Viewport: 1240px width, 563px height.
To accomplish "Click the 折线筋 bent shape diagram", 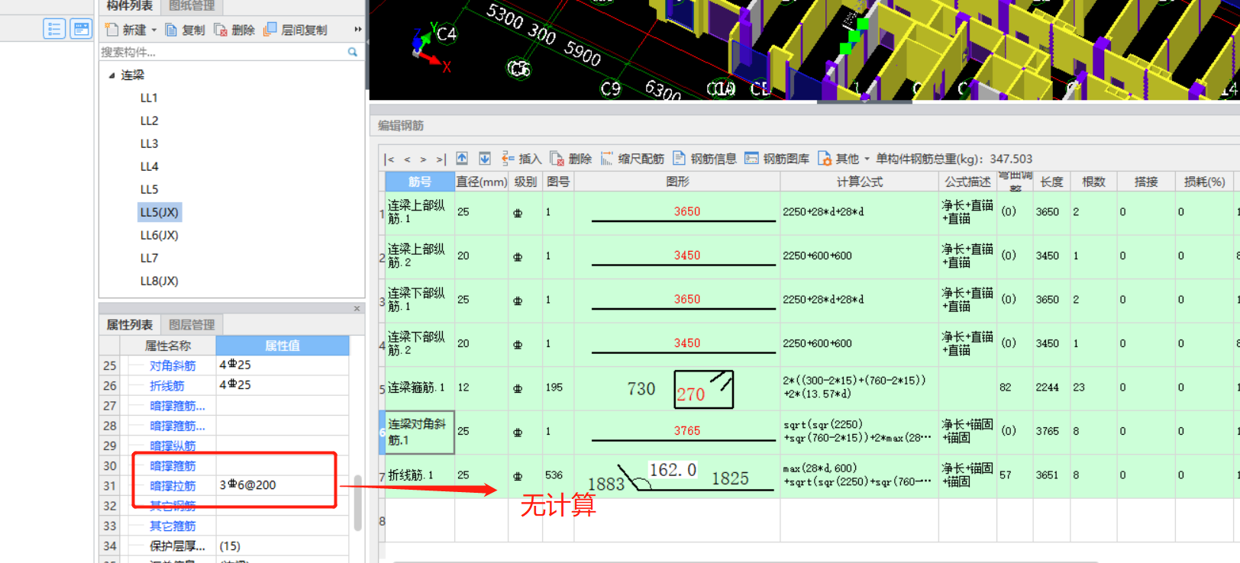I will click(x=677, y=477).
